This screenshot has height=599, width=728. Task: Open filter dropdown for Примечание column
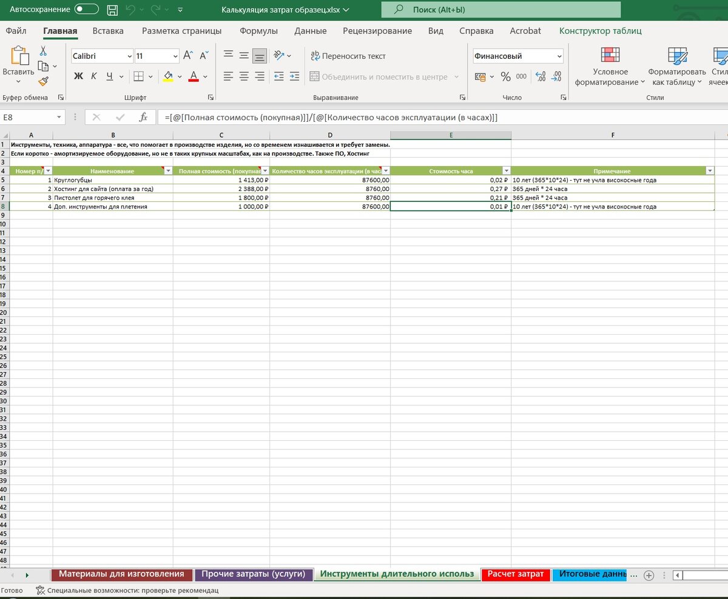tap(710, 171)
